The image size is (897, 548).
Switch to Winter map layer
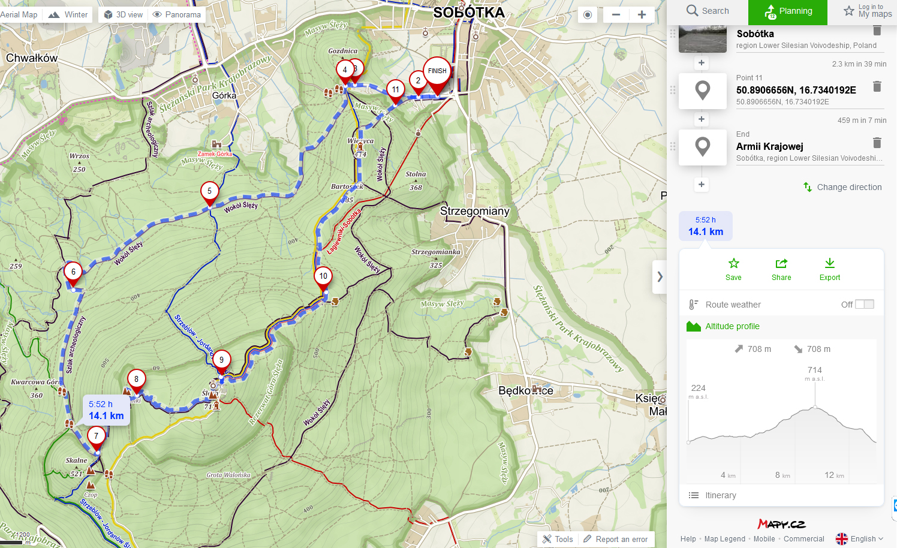click(x=68, y=14)
